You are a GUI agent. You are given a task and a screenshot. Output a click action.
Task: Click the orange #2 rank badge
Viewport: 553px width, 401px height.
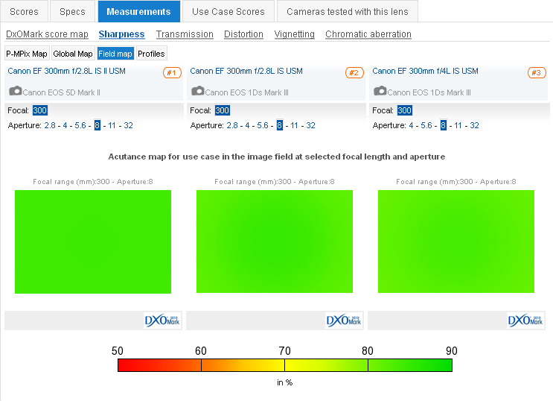point(354,72)
